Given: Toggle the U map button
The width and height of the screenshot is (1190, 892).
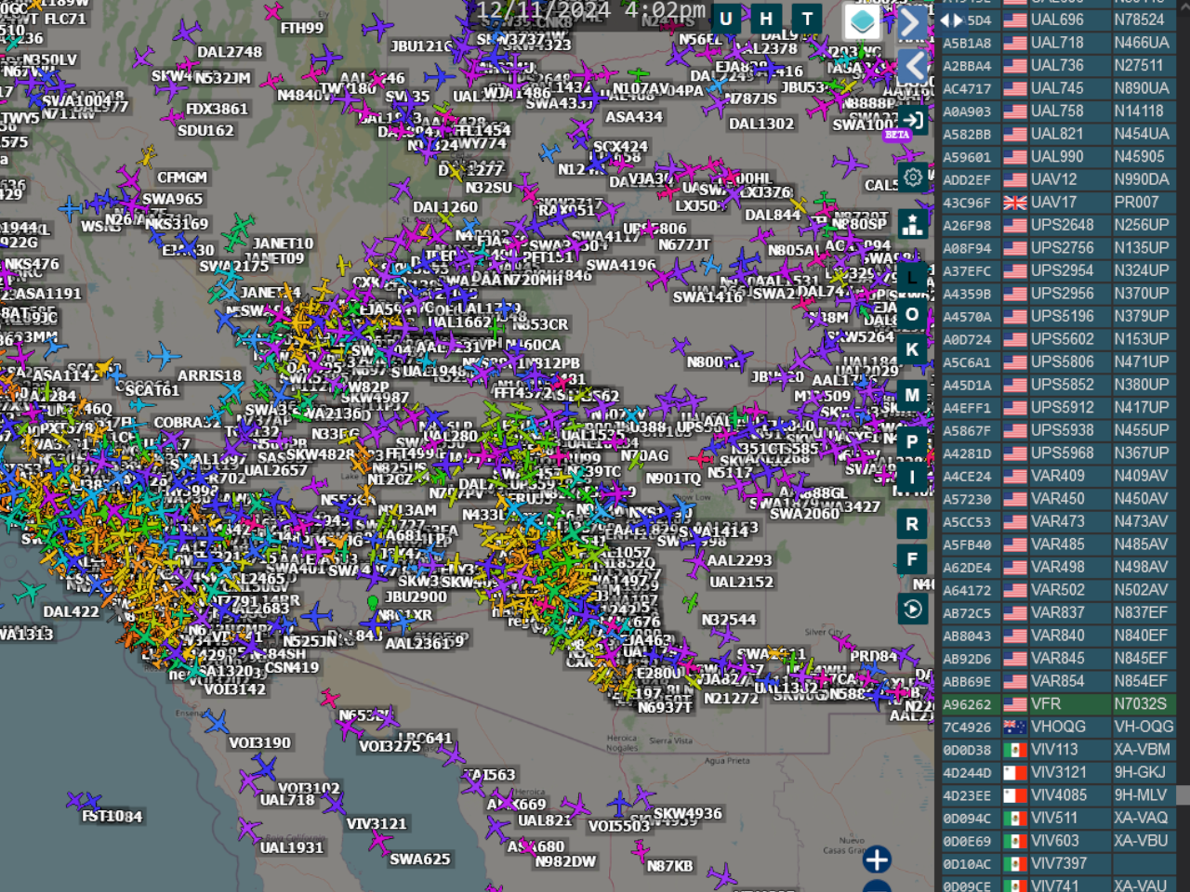Looking at the screenshot, I should coord(726,19).
